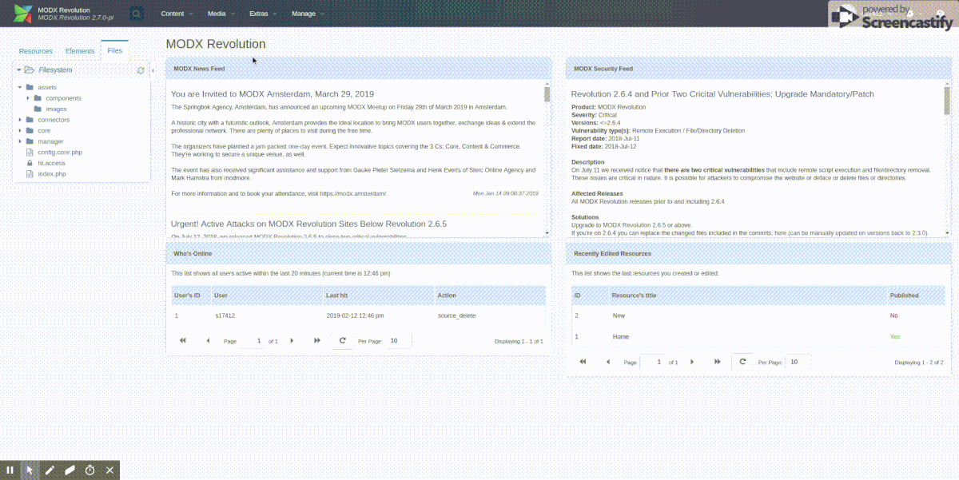This screenshot has height=480, width=959.
Task: Collapse the left tree panel arrow
Action: tap(153, 70)
